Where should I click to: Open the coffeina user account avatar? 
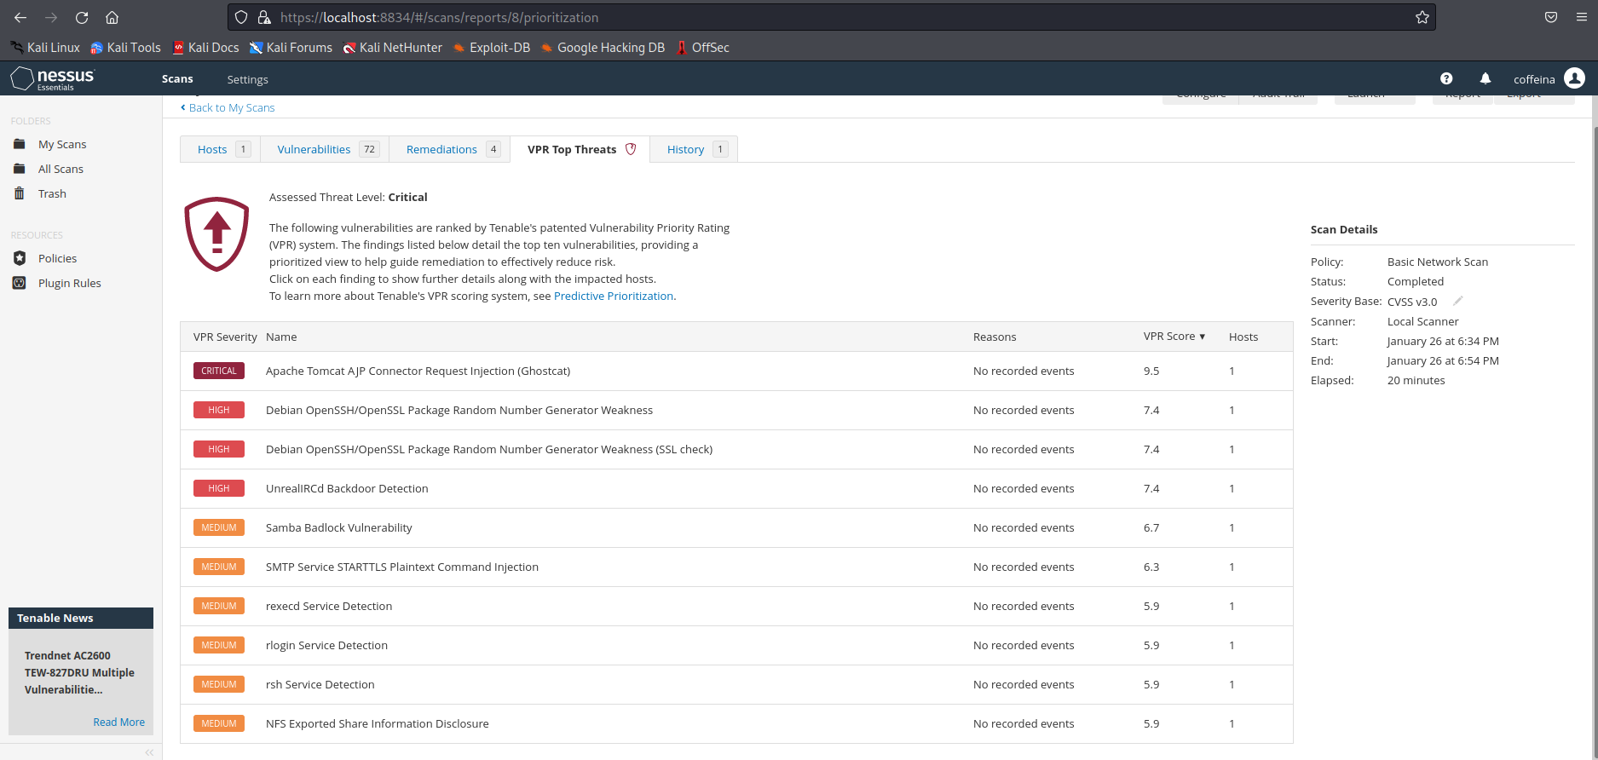click(x=1575, y=78)
